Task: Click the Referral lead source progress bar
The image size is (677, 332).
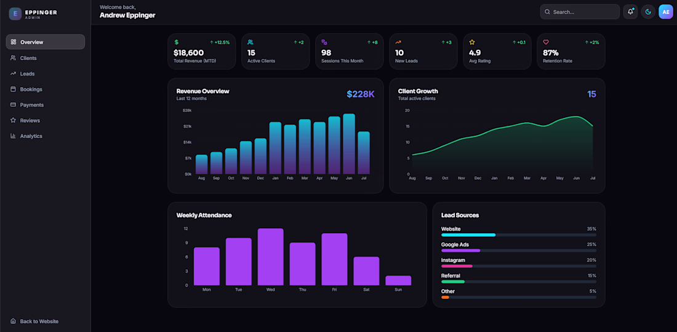Action: pos(519,282)
